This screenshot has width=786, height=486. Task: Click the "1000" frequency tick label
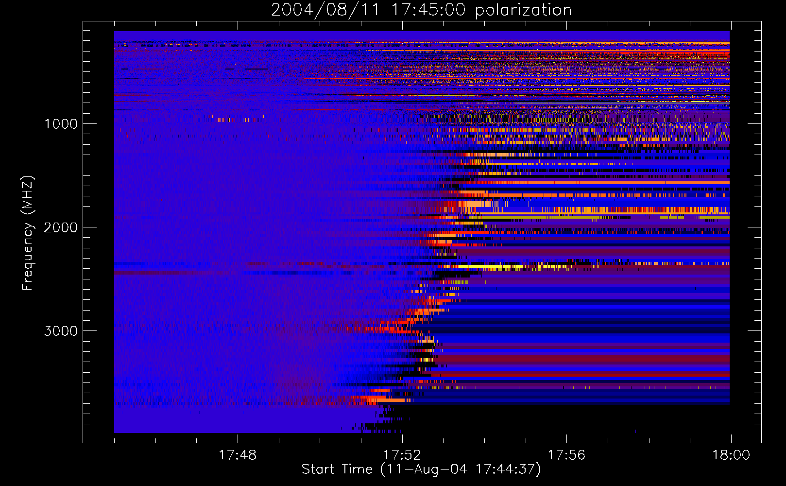(x=61, y=124)
